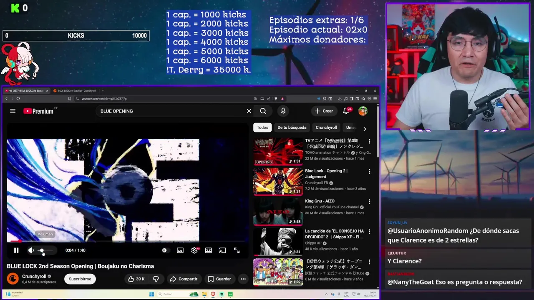This screenshot has width=534, height=300.
Task: Subscribe with the Suscribirme button
Action: pyautogui.click(x=80, y=279)
